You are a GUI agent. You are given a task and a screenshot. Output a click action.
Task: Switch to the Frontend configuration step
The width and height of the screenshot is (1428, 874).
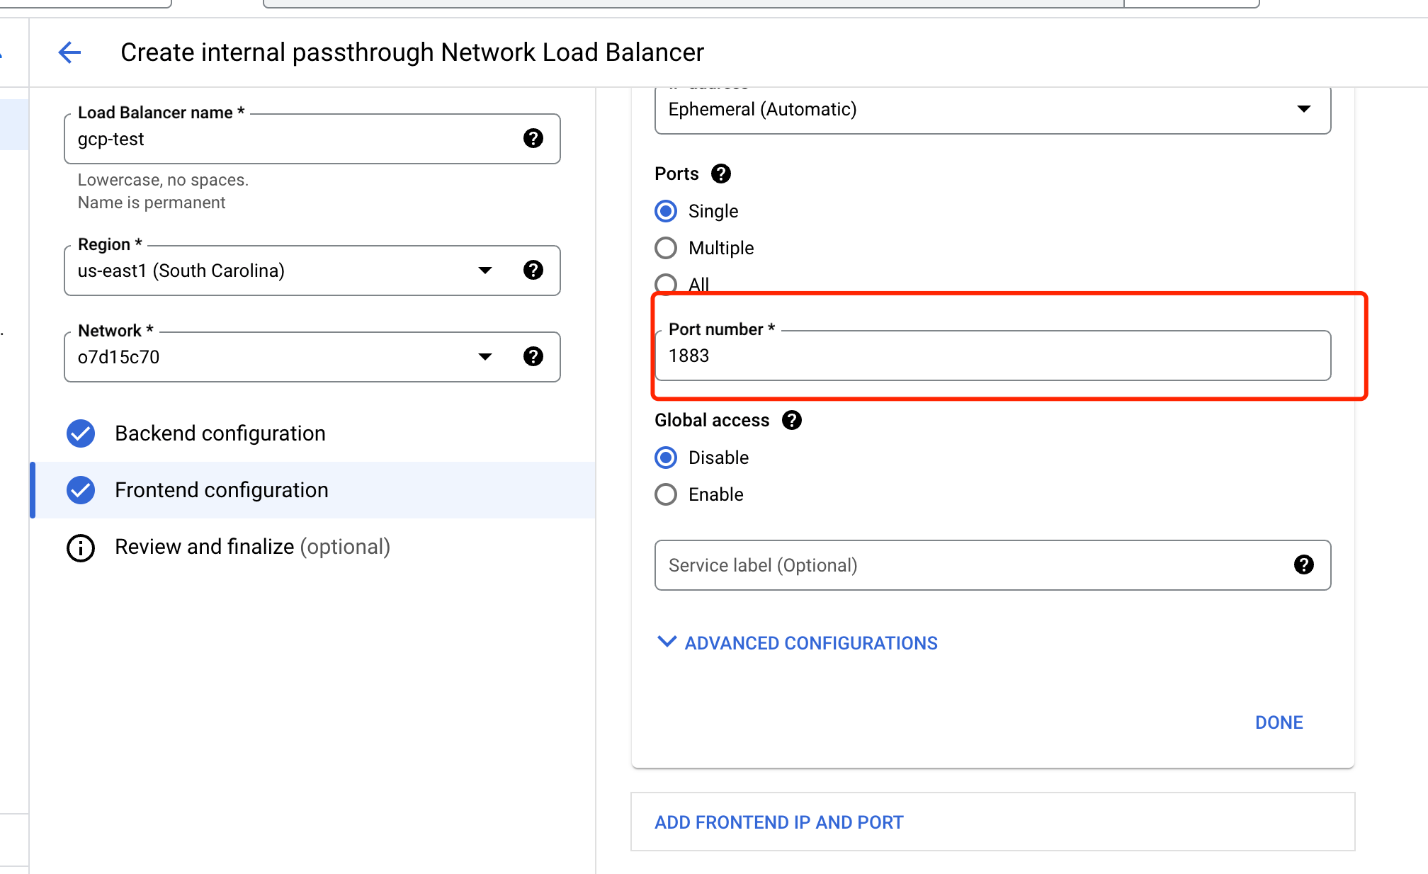pos(222,489)
